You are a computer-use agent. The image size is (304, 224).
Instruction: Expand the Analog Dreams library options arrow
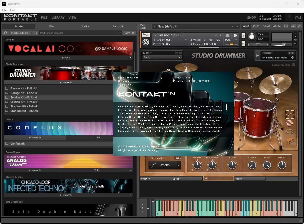coord(130,170)
